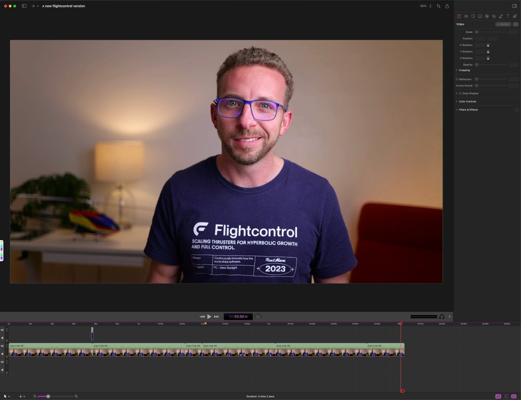
Task: Skip forward to the next clip
Action: (217, 317)
